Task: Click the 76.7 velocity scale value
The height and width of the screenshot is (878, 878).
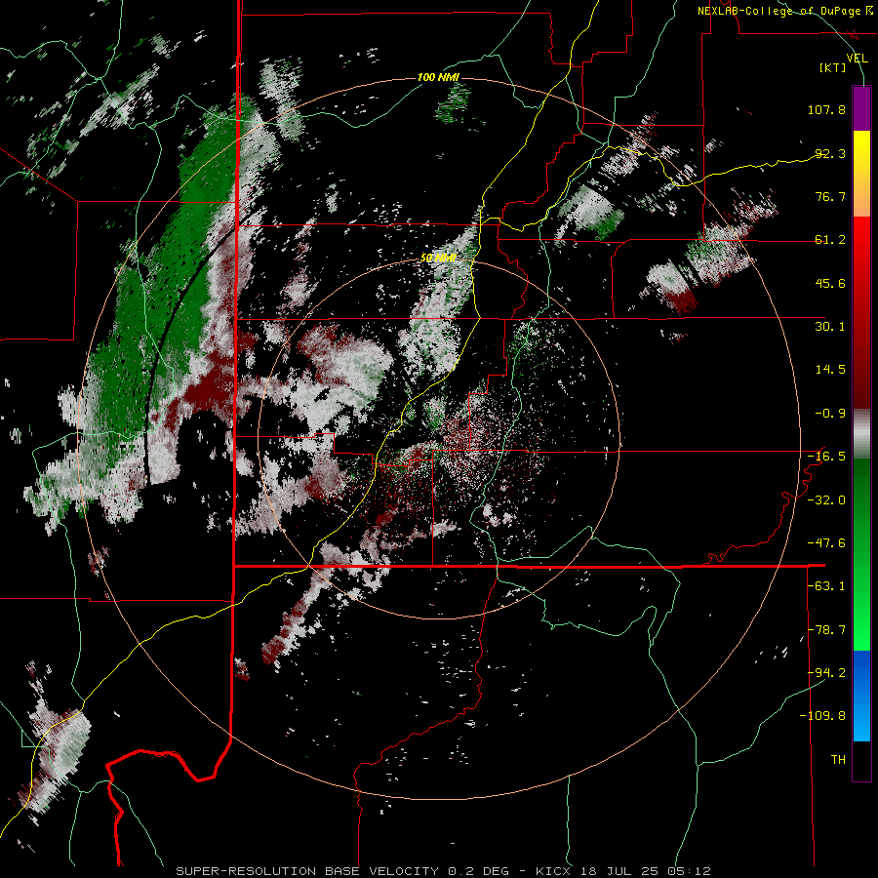Action: (830, 196)
